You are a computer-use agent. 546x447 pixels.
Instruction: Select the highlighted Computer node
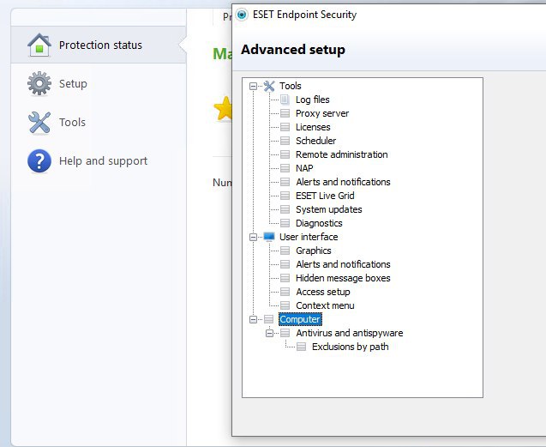300,319
